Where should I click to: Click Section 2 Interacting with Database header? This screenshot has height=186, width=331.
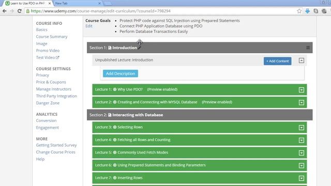tap(200, 115)
